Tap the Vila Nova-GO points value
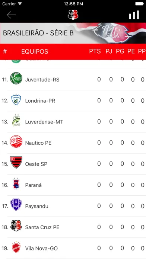The width and height of the screenshot is (146, 259). 99,248
